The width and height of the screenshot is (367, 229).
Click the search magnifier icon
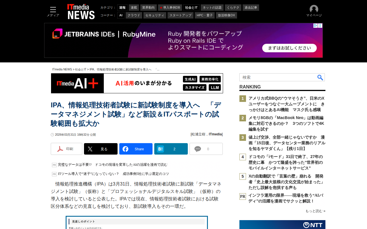(x=320, y=77)
